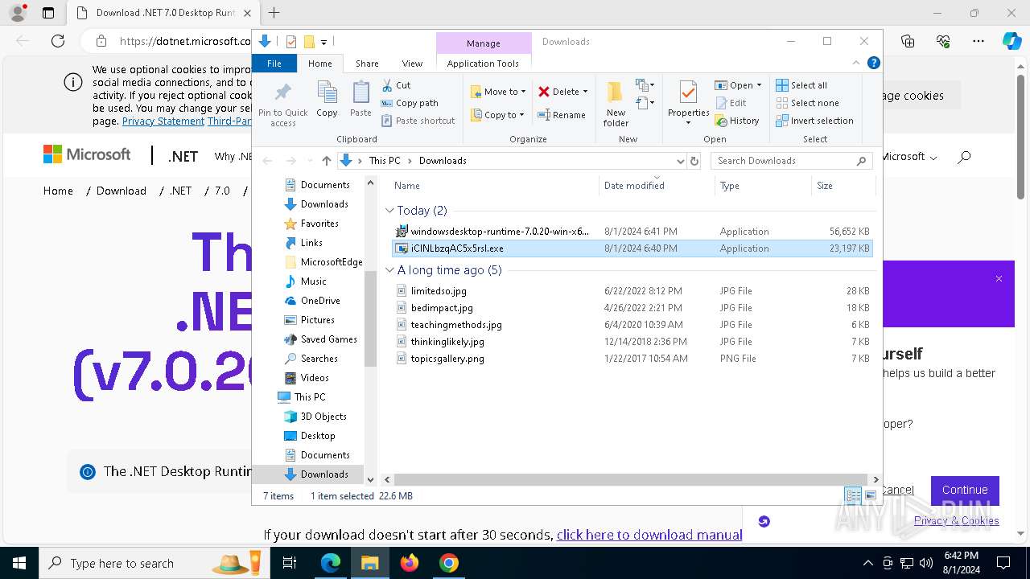The height and width of the screenshot is (579, 1030).
Task: Click horizontal scrollbar in file list
Action: pos(631,479)
